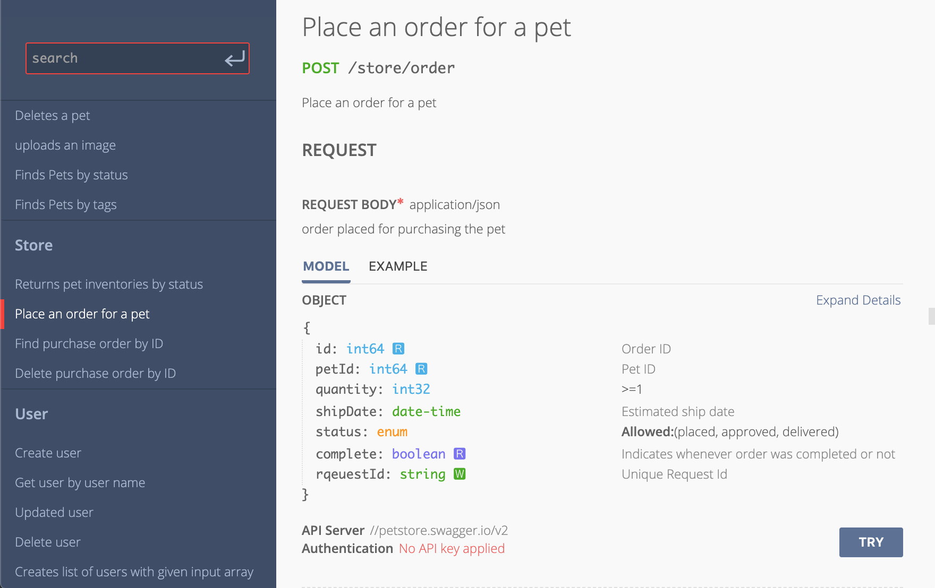Click the read-only R badge beside id
Viewport: 935px width, 588px height.
pos(398,349)
